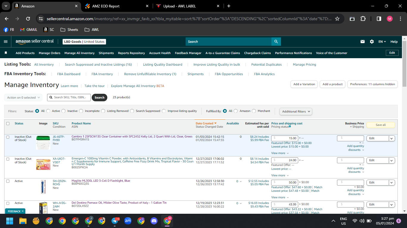Image resolution: width=407 pixels, height=228 pixels.
Task: View site information icon in address bar
Action: point(41,19)
